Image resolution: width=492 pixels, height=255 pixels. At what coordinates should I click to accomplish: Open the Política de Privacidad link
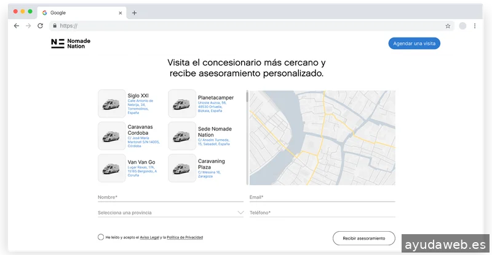pyautogui.click(x=185, y=237)
